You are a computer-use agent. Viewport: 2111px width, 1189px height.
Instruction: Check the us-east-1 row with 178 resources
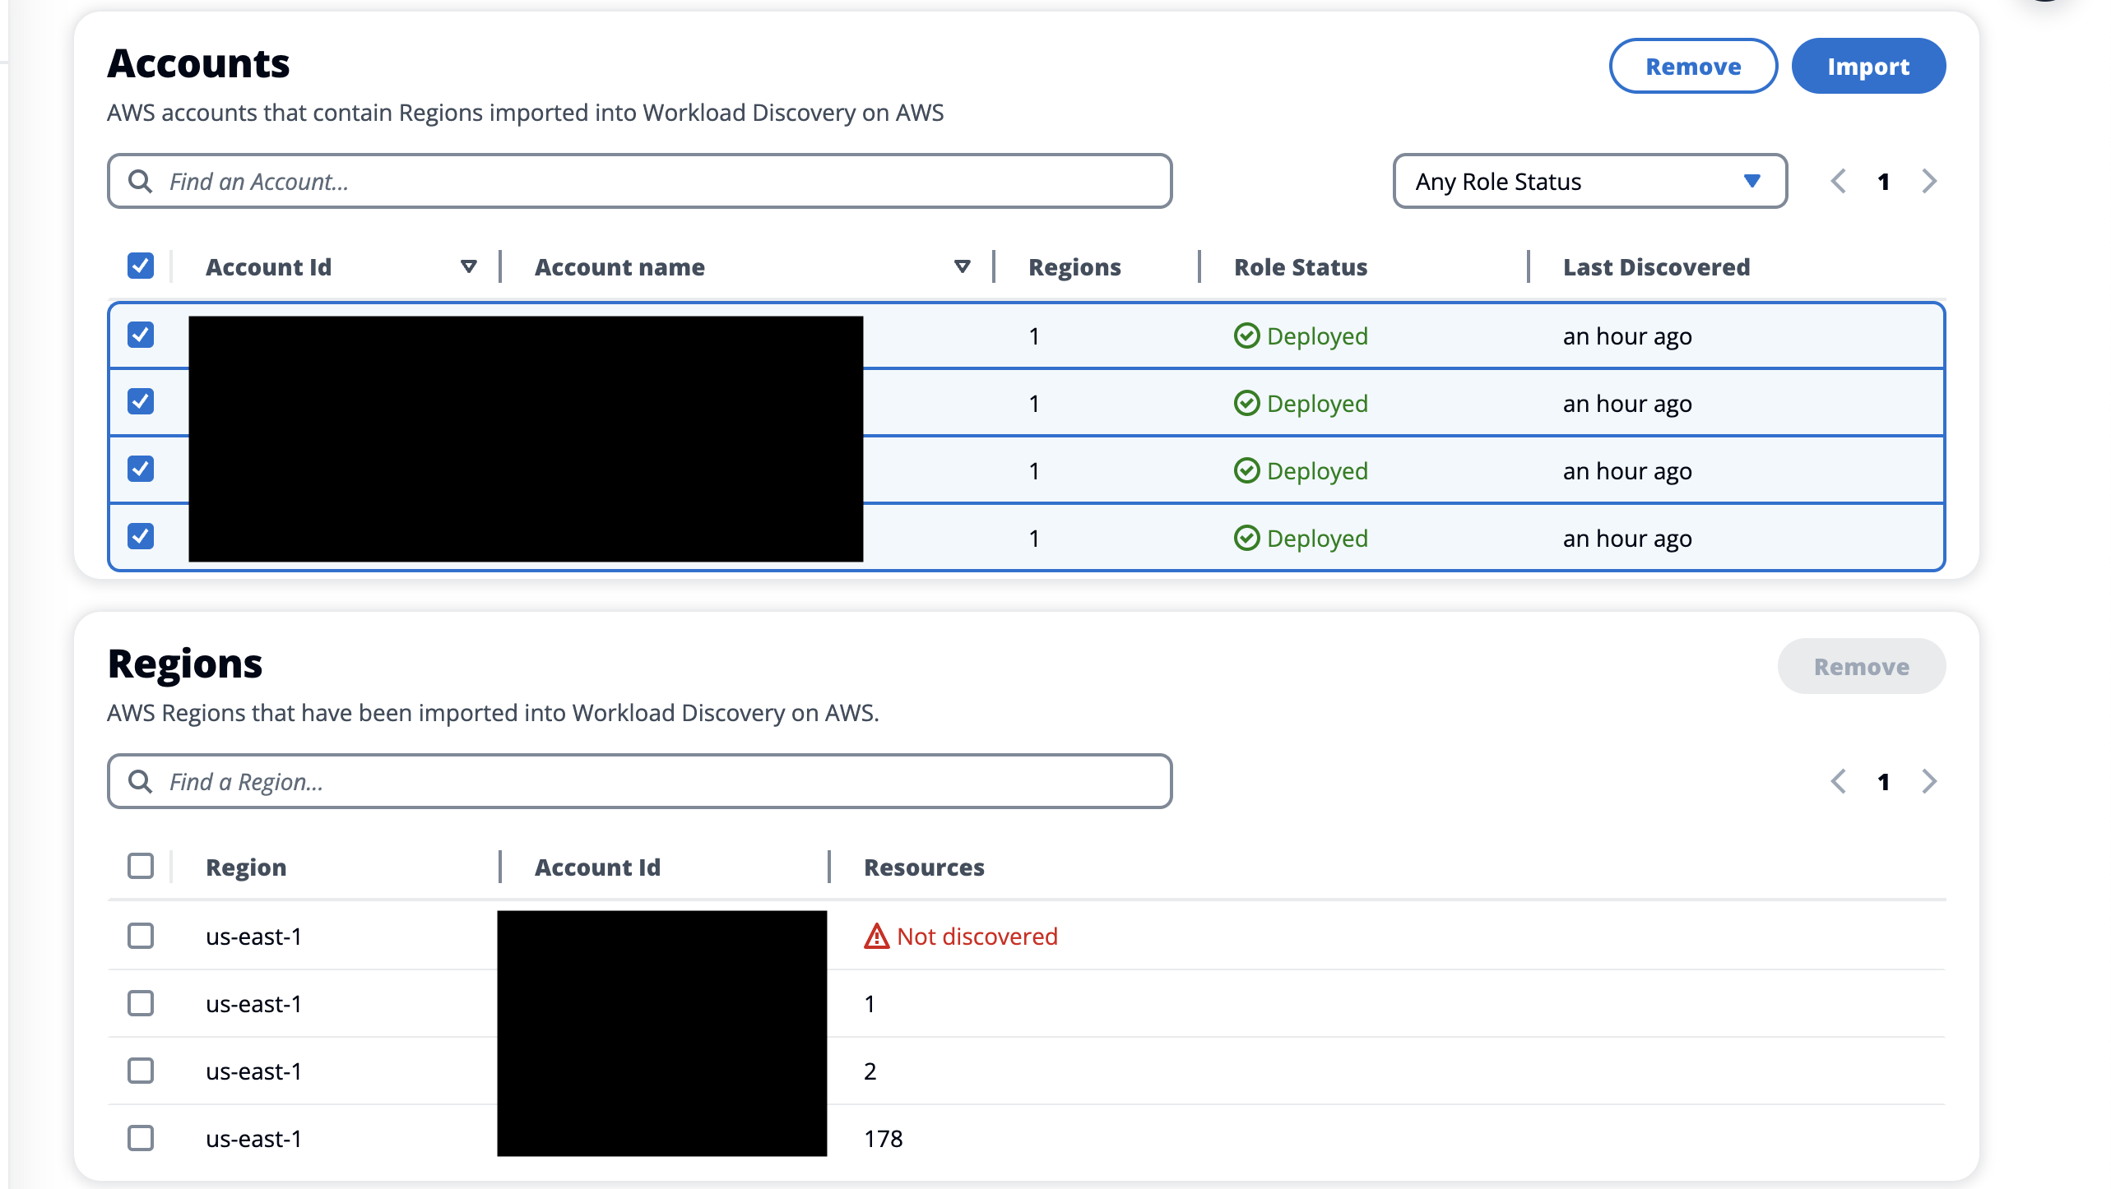tap(140, 1138)
